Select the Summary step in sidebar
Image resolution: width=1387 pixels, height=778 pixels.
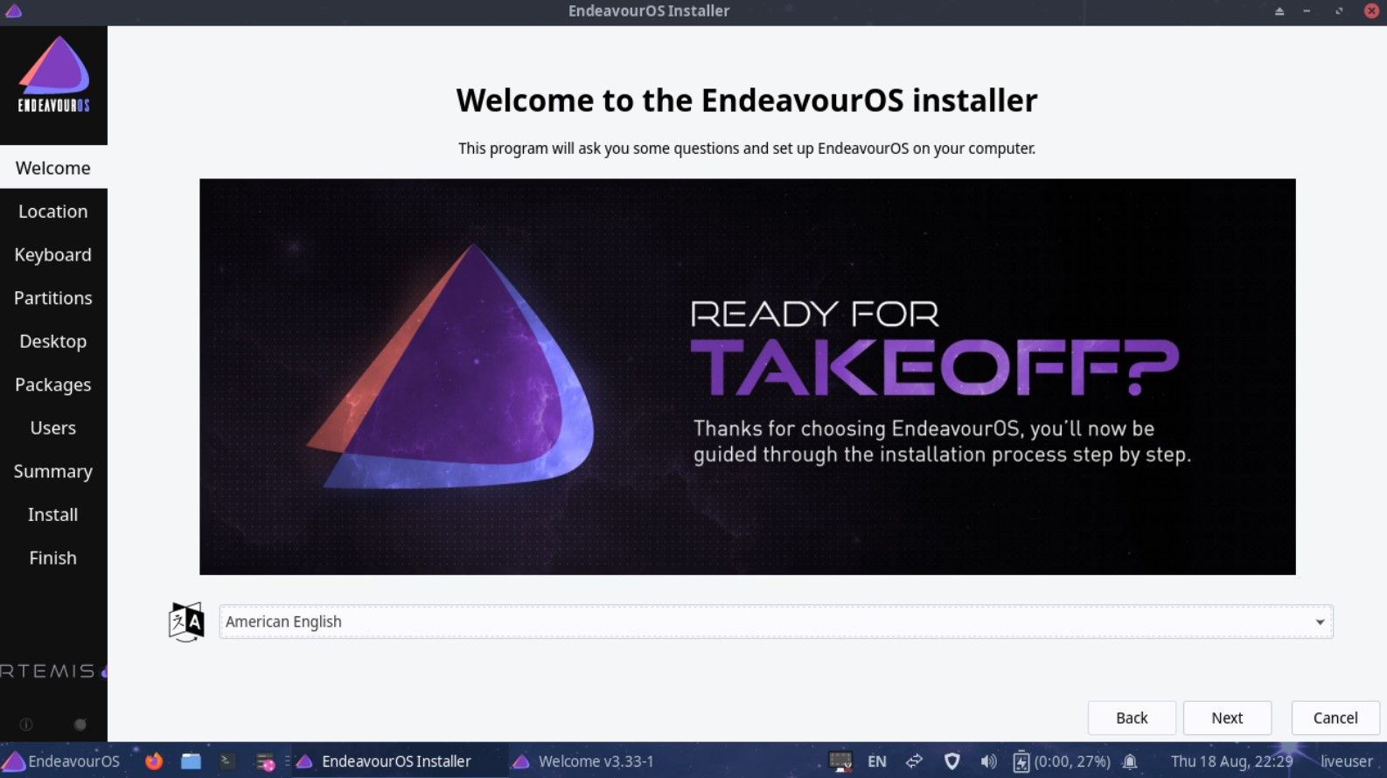click(x=53, y=471)
